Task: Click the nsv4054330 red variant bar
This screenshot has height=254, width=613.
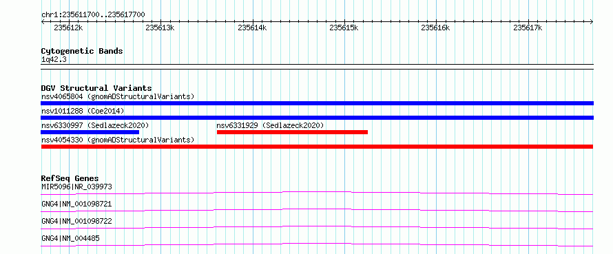Action: point(317,147)
